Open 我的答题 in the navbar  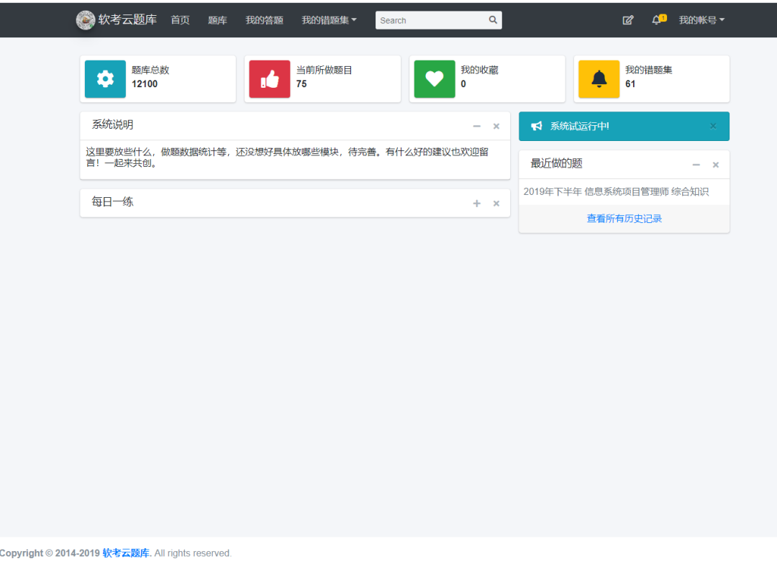pyautogui.click(x=265, y=20)
